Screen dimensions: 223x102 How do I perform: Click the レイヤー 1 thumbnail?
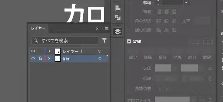click(x=58, y=51)
